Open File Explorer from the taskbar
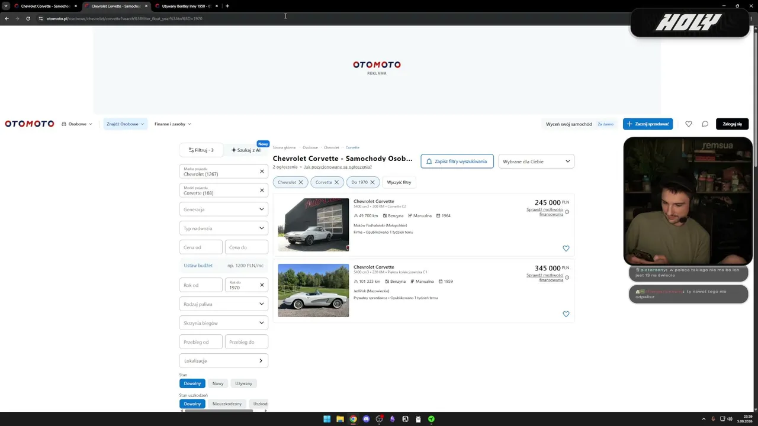758x426 pixels. point(340,419)
